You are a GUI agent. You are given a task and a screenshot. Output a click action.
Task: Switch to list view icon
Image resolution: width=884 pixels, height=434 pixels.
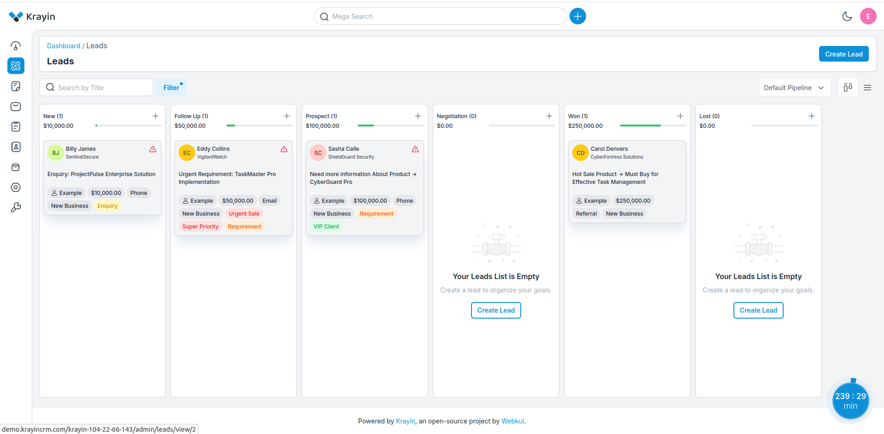(x=867, y=87)
